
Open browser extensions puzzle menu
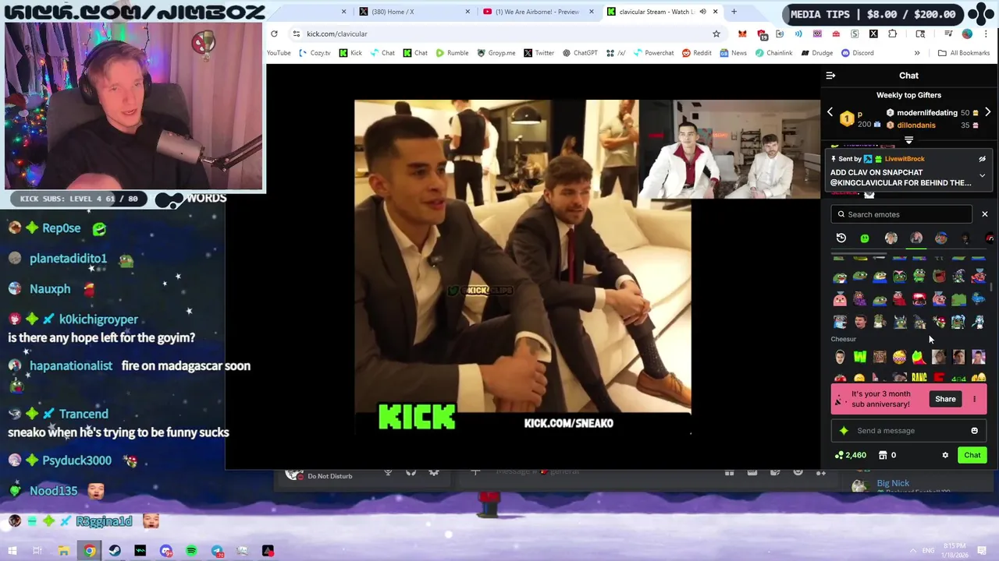pos(892,34)
